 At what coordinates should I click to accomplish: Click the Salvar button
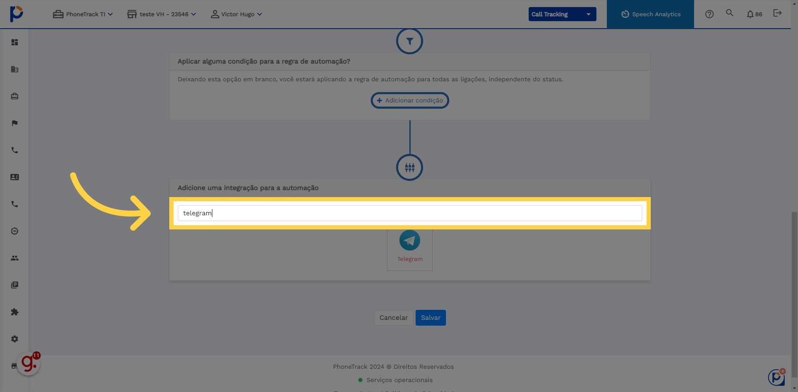[x=431, y=318]
